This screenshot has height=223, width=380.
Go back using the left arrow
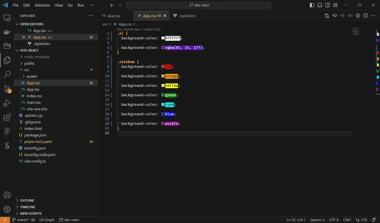112,5
